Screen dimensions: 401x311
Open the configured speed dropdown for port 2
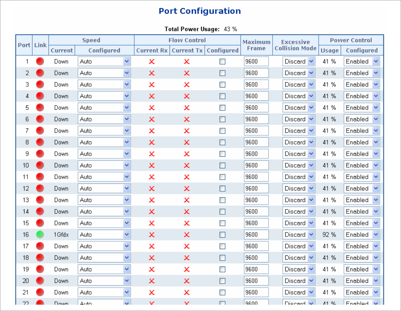coord(104,73)
